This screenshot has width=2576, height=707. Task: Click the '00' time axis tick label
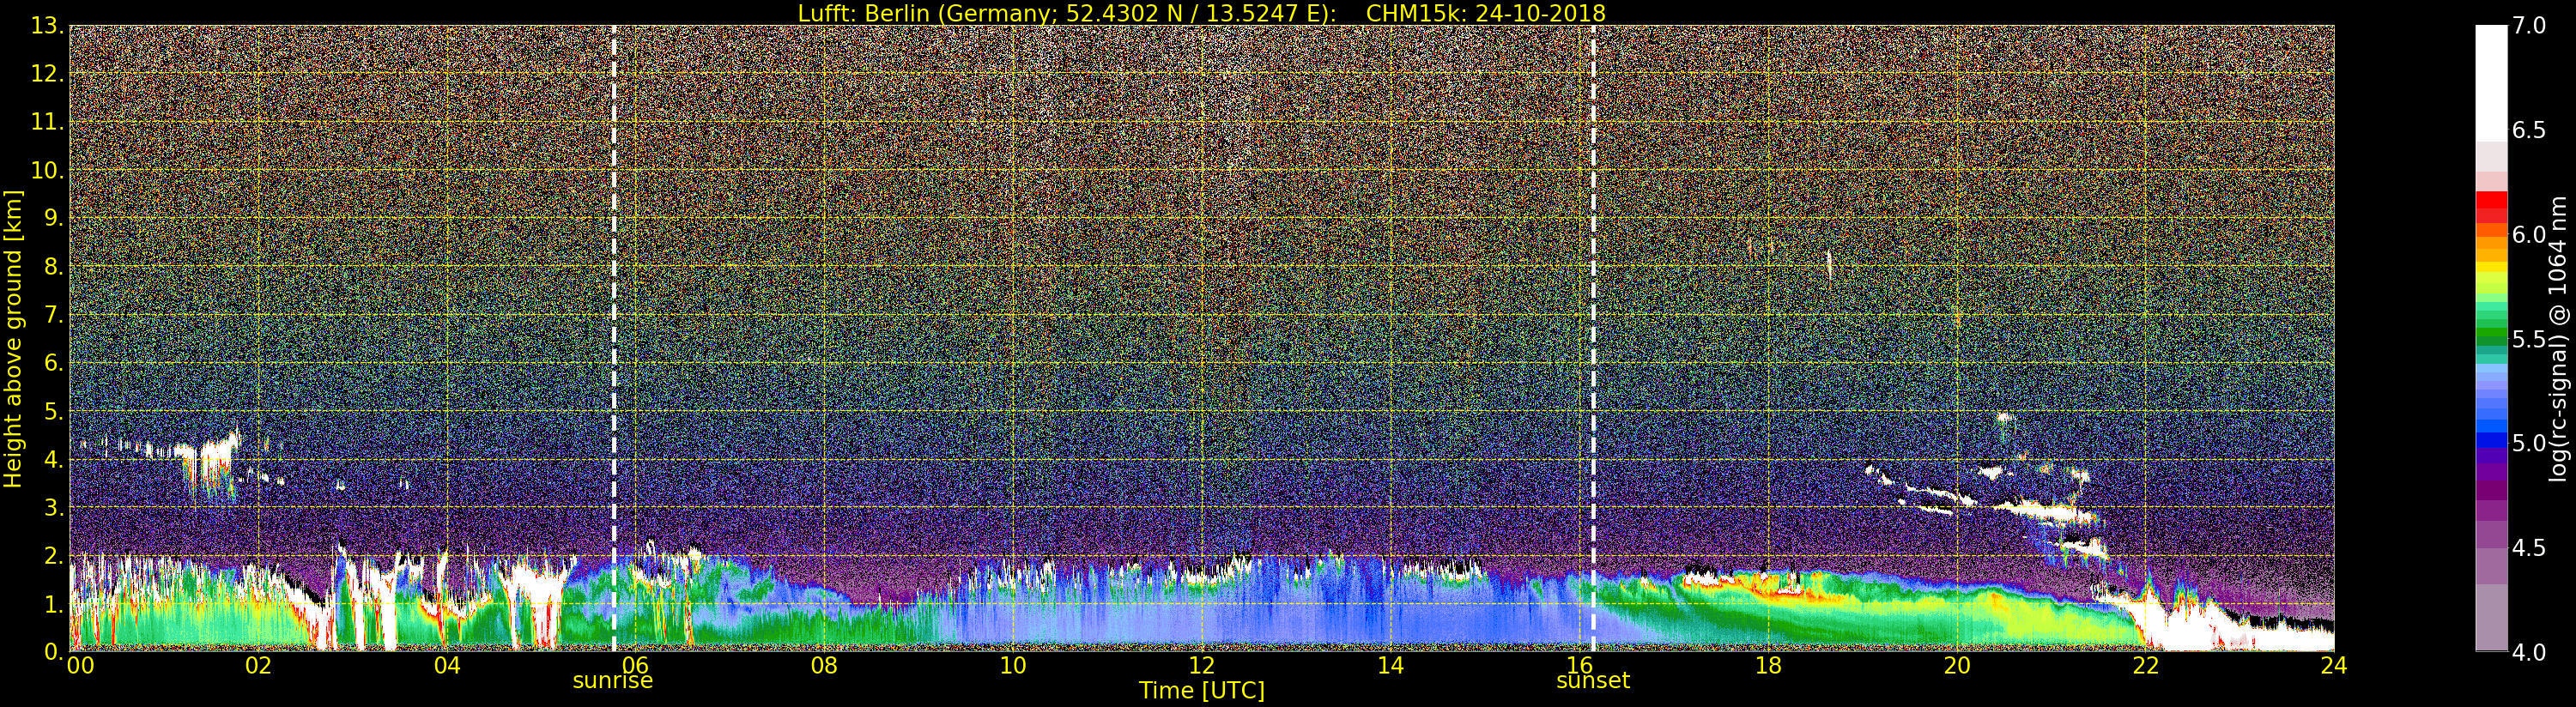pos(80,665)
